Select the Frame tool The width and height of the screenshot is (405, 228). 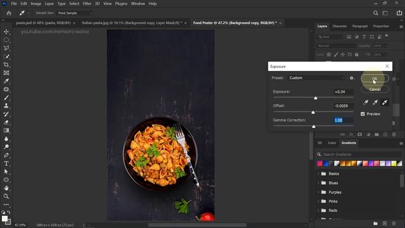tap(6, 73)
